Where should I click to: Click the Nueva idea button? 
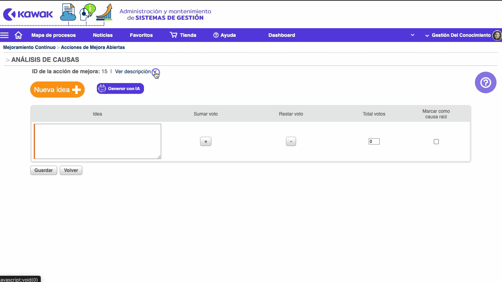tap(57, 90)
